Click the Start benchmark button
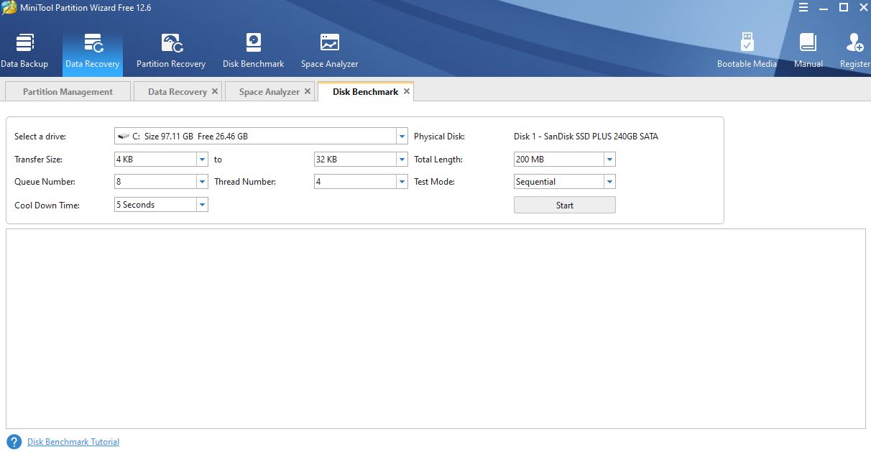The image size is (871, 452). [565, 205]
